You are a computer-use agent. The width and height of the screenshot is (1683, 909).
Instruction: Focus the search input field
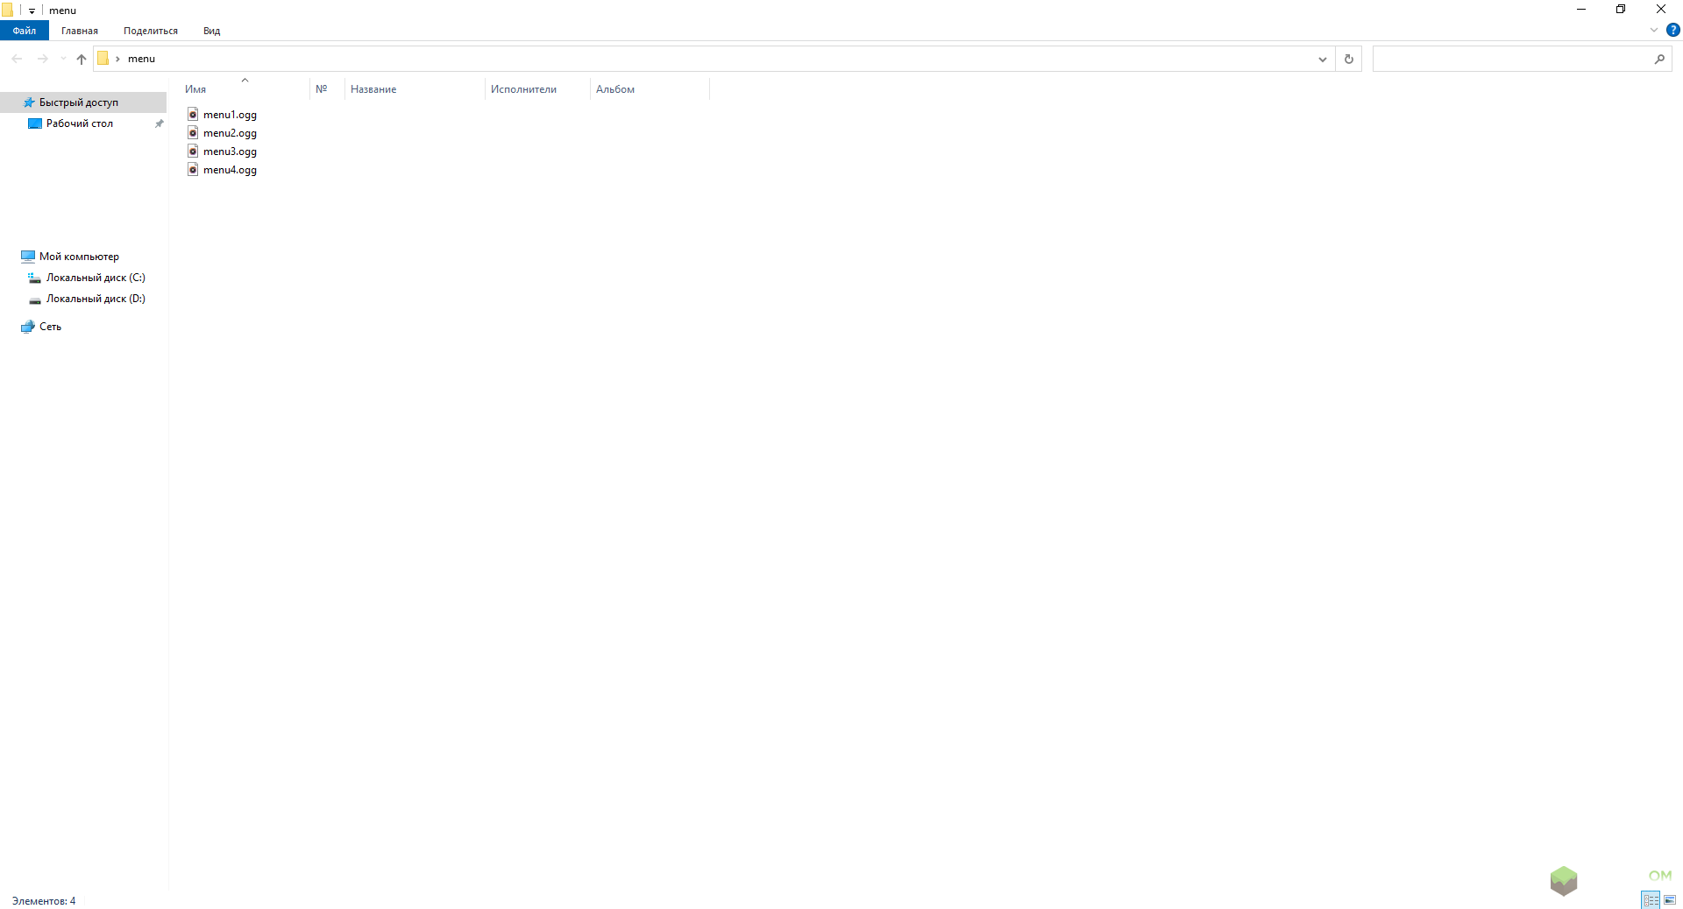[1511, 59]
